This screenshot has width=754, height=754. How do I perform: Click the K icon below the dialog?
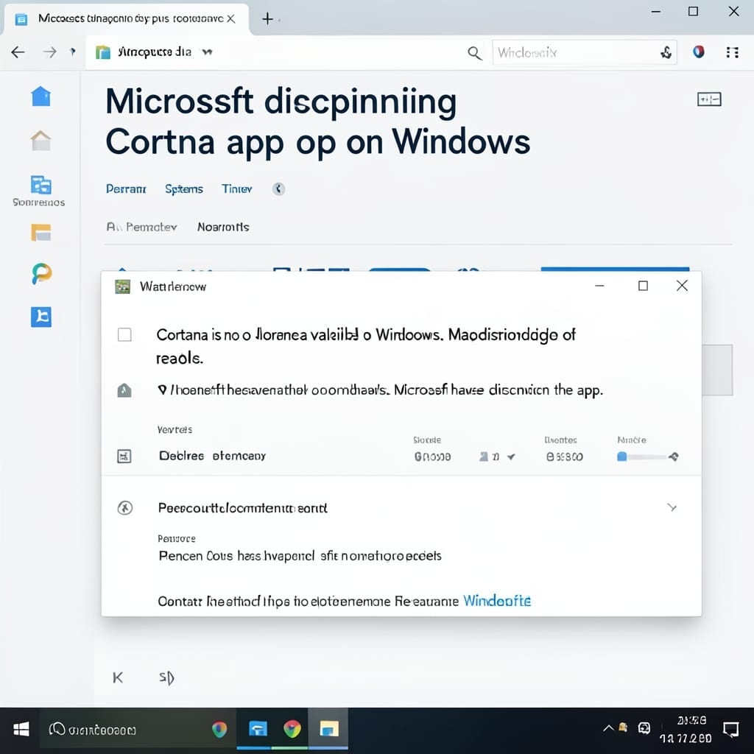(118, 677)
